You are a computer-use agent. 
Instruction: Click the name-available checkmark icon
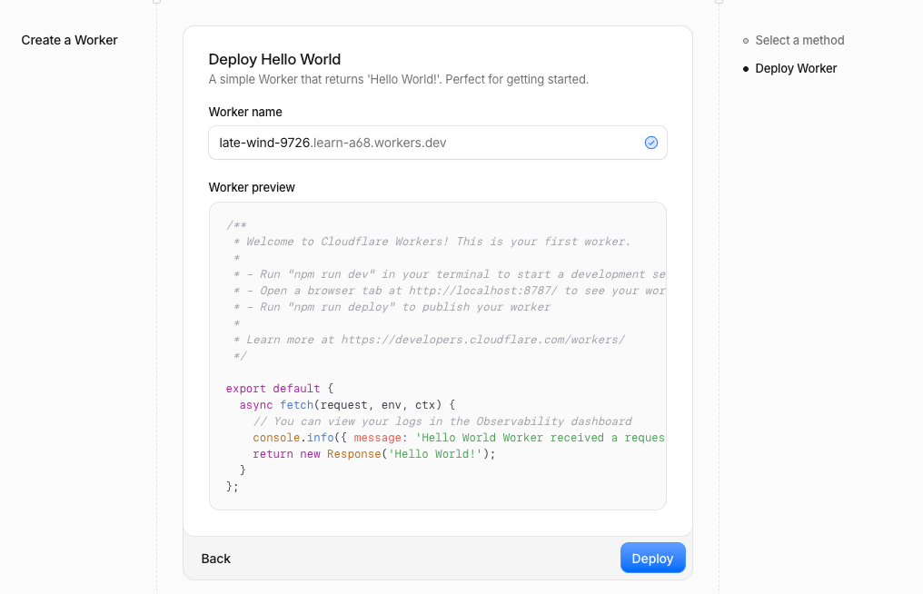coord(651,143)
